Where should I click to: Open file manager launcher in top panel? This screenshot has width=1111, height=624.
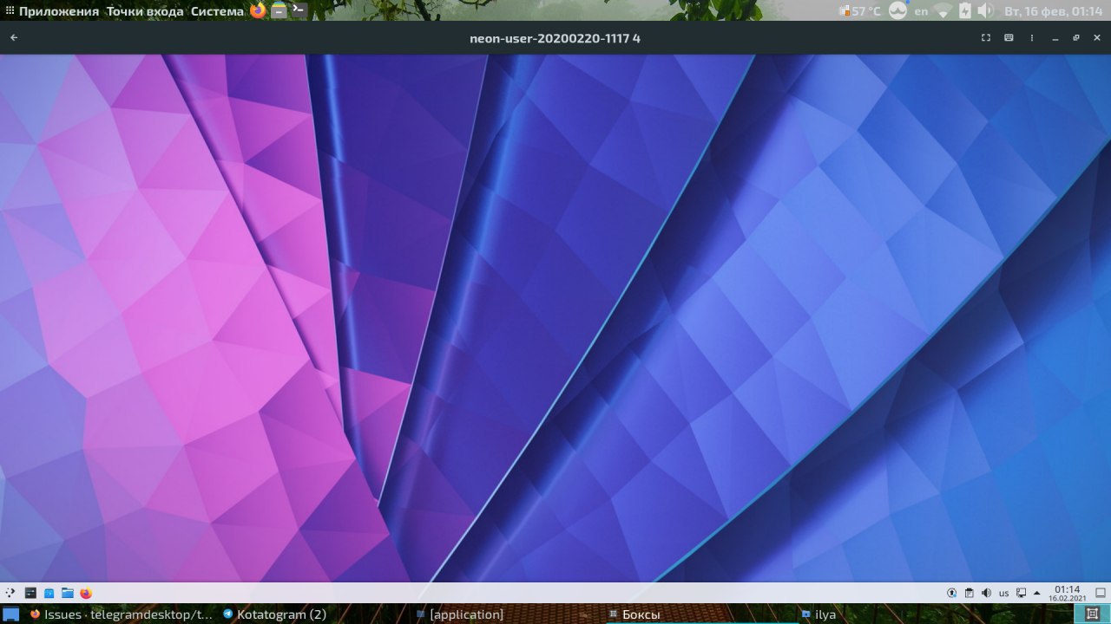coord(279,10)
